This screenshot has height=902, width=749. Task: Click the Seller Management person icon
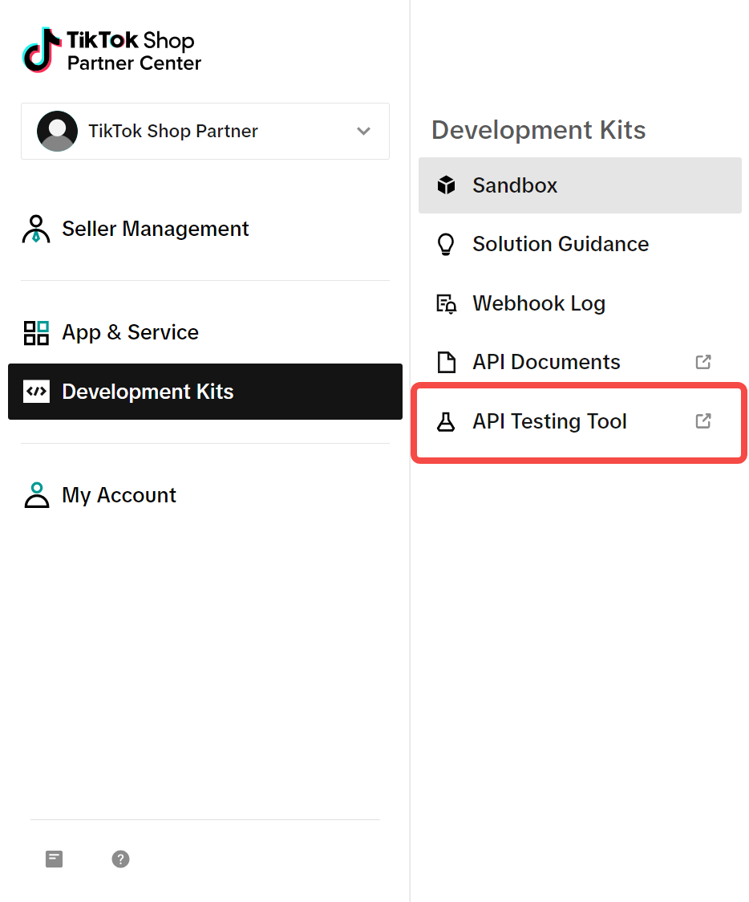click(x=36, y=229)
